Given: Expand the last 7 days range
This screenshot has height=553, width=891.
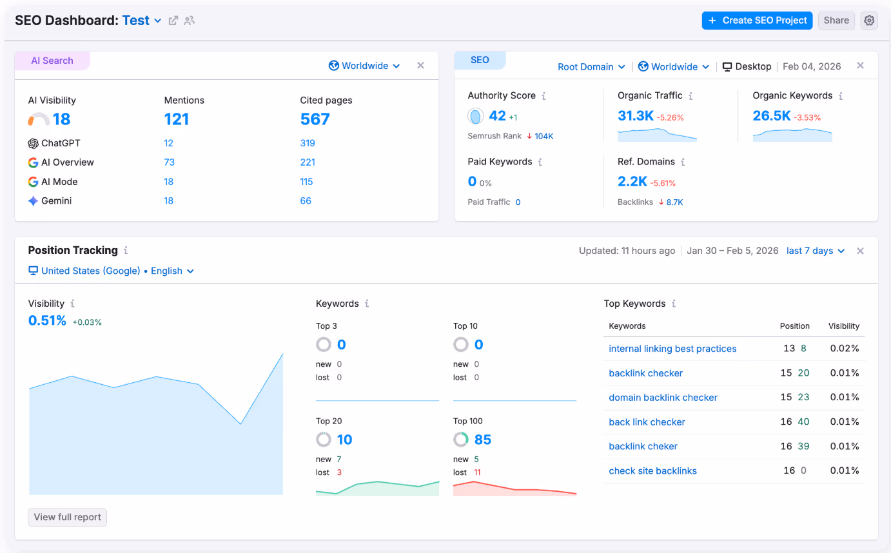Looking at the screenshot, I should (816, 251).
